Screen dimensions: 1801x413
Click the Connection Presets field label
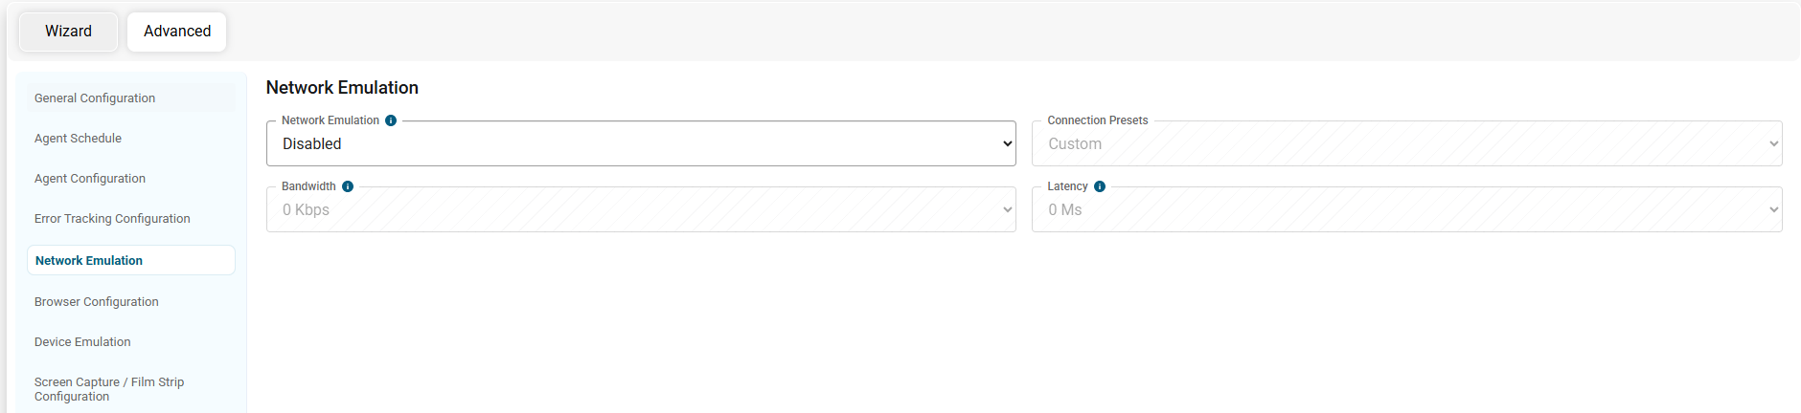(1098, 120)
